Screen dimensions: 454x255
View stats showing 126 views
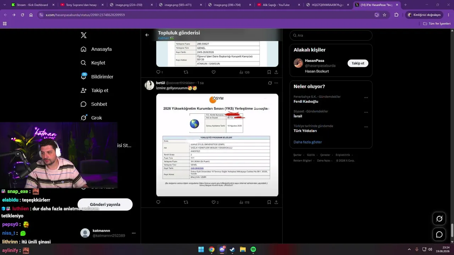244,72
